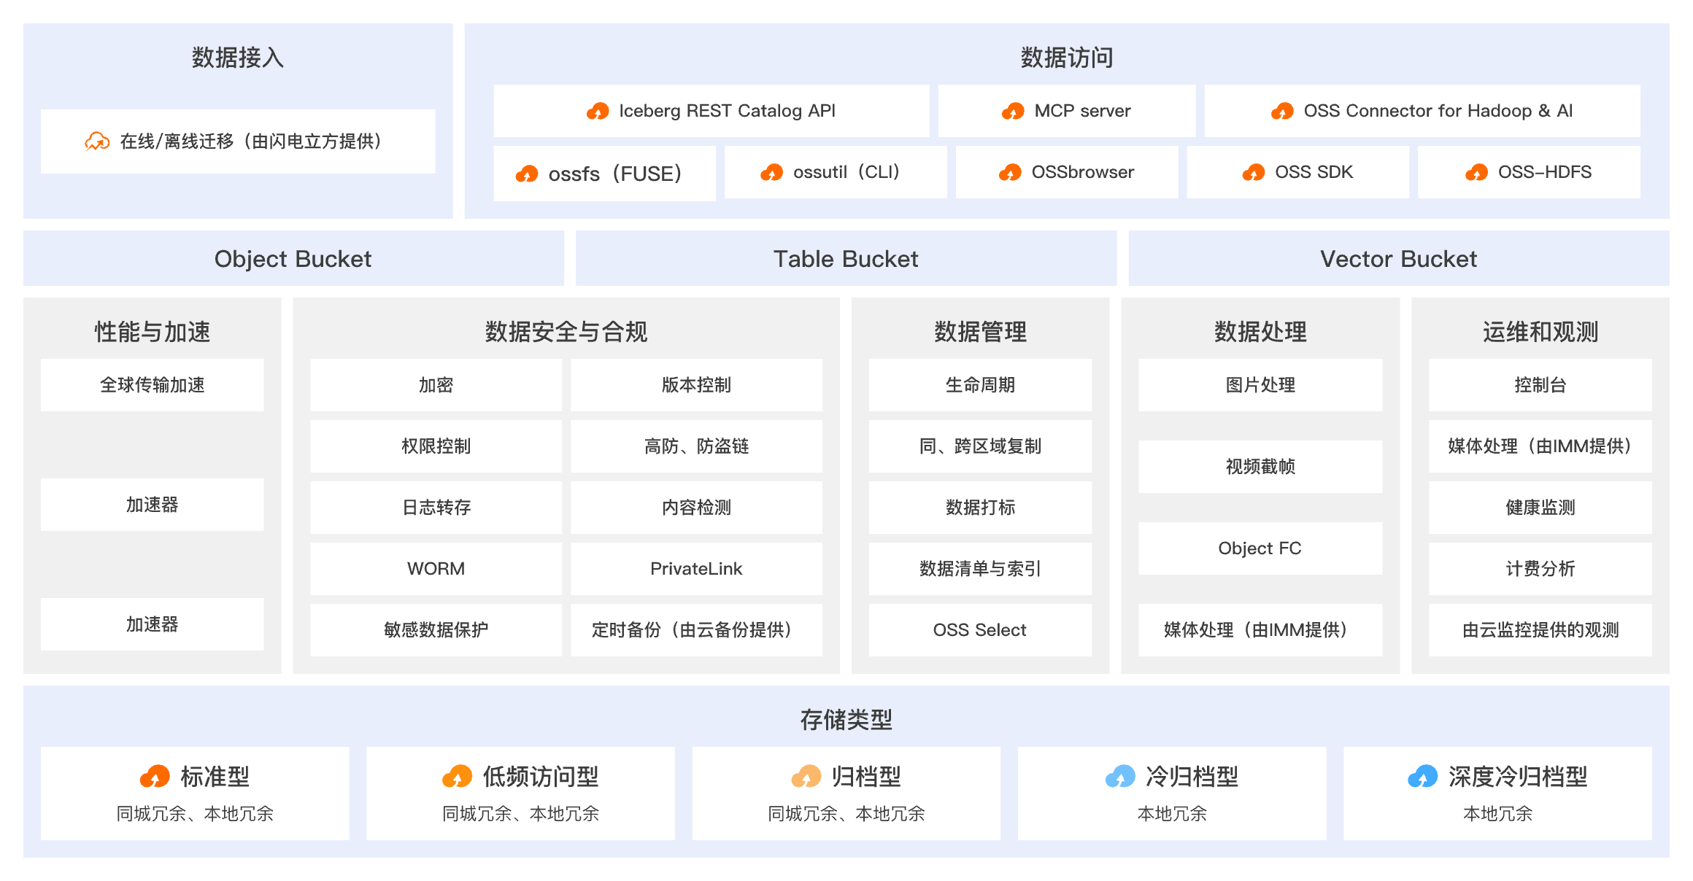The image size is (1693, 881).
Task: Click the MCP server cloud icon
Action: [1013, 111]
